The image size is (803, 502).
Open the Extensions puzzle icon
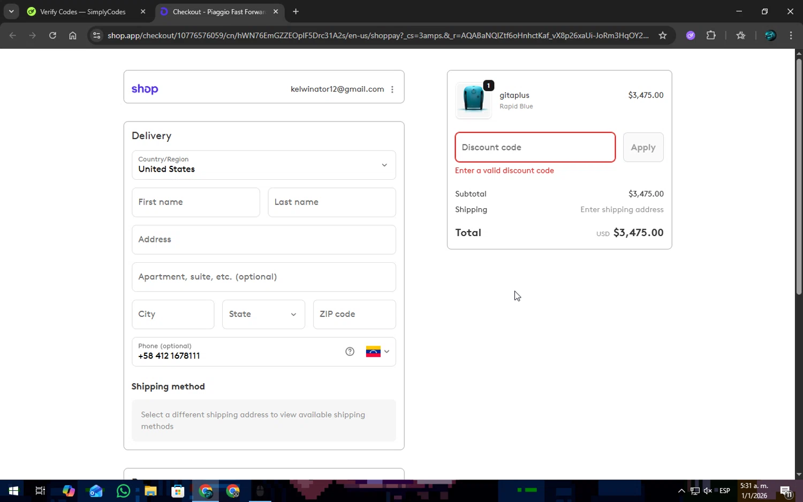[x=711, y=35]
